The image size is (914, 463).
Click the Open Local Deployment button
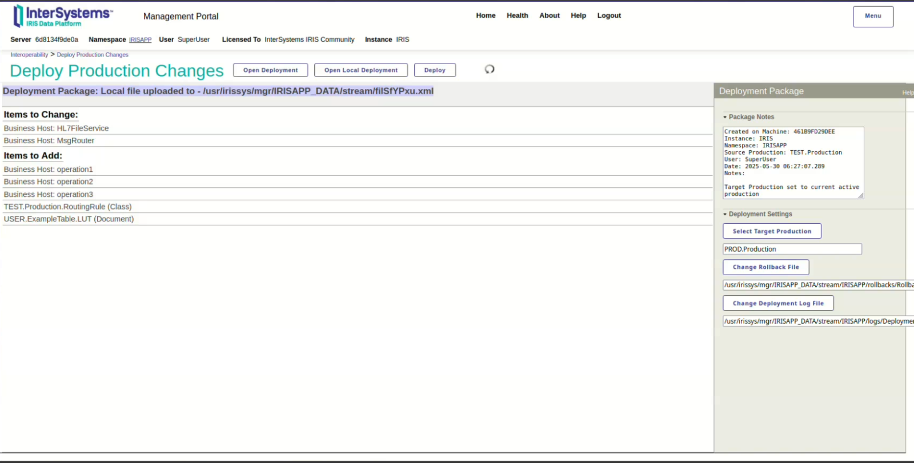click(x=360, y=70)
